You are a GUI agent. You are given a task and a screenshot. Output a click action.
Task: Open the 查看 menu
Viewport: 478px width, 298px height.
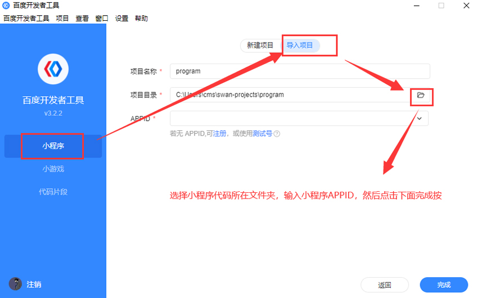click(x=82, y=19)
